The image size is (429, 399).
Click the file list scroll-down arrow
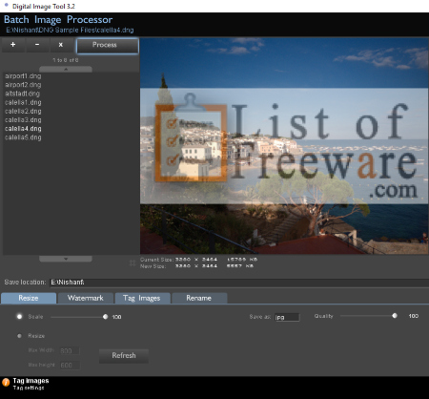[66, 259]
